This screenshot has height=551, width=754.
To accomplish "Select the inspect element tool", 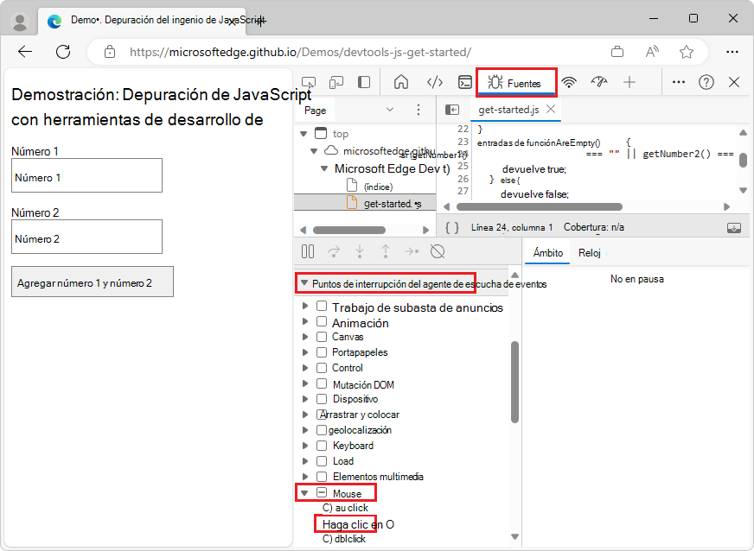I will pyautogui.click(x=309, y=82).
